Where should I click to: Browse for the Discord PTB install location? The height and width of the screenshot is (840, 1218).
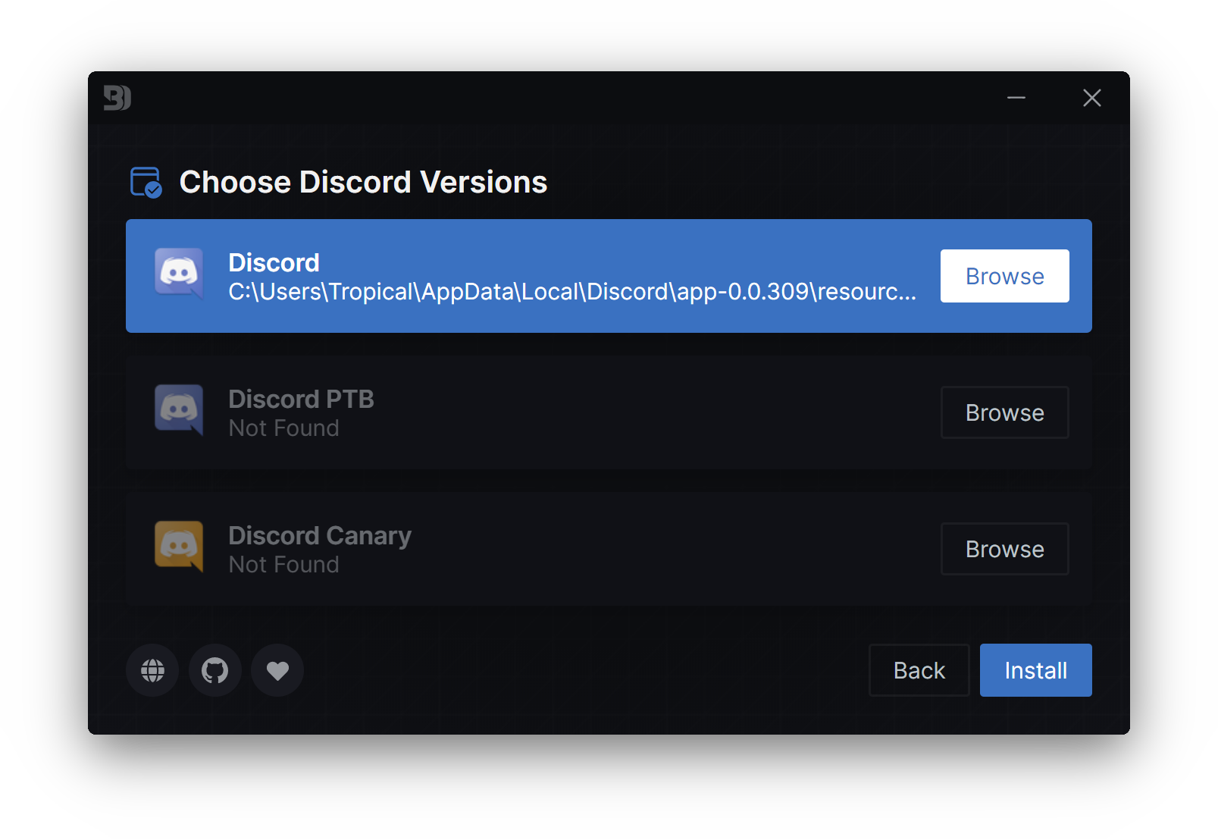[1004, 412]
